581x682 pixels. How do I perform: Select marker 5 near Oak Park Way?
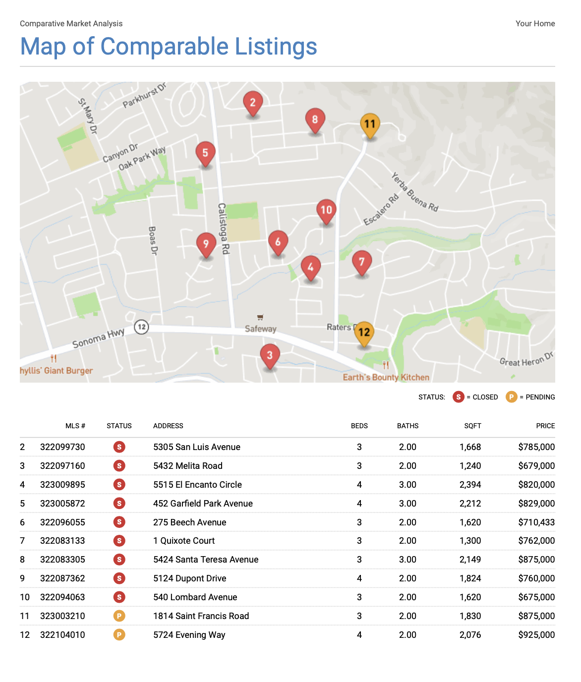point(206,154)
